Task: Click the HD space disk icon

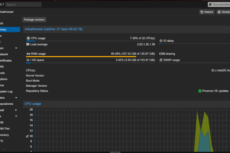Action: (28, 60)
